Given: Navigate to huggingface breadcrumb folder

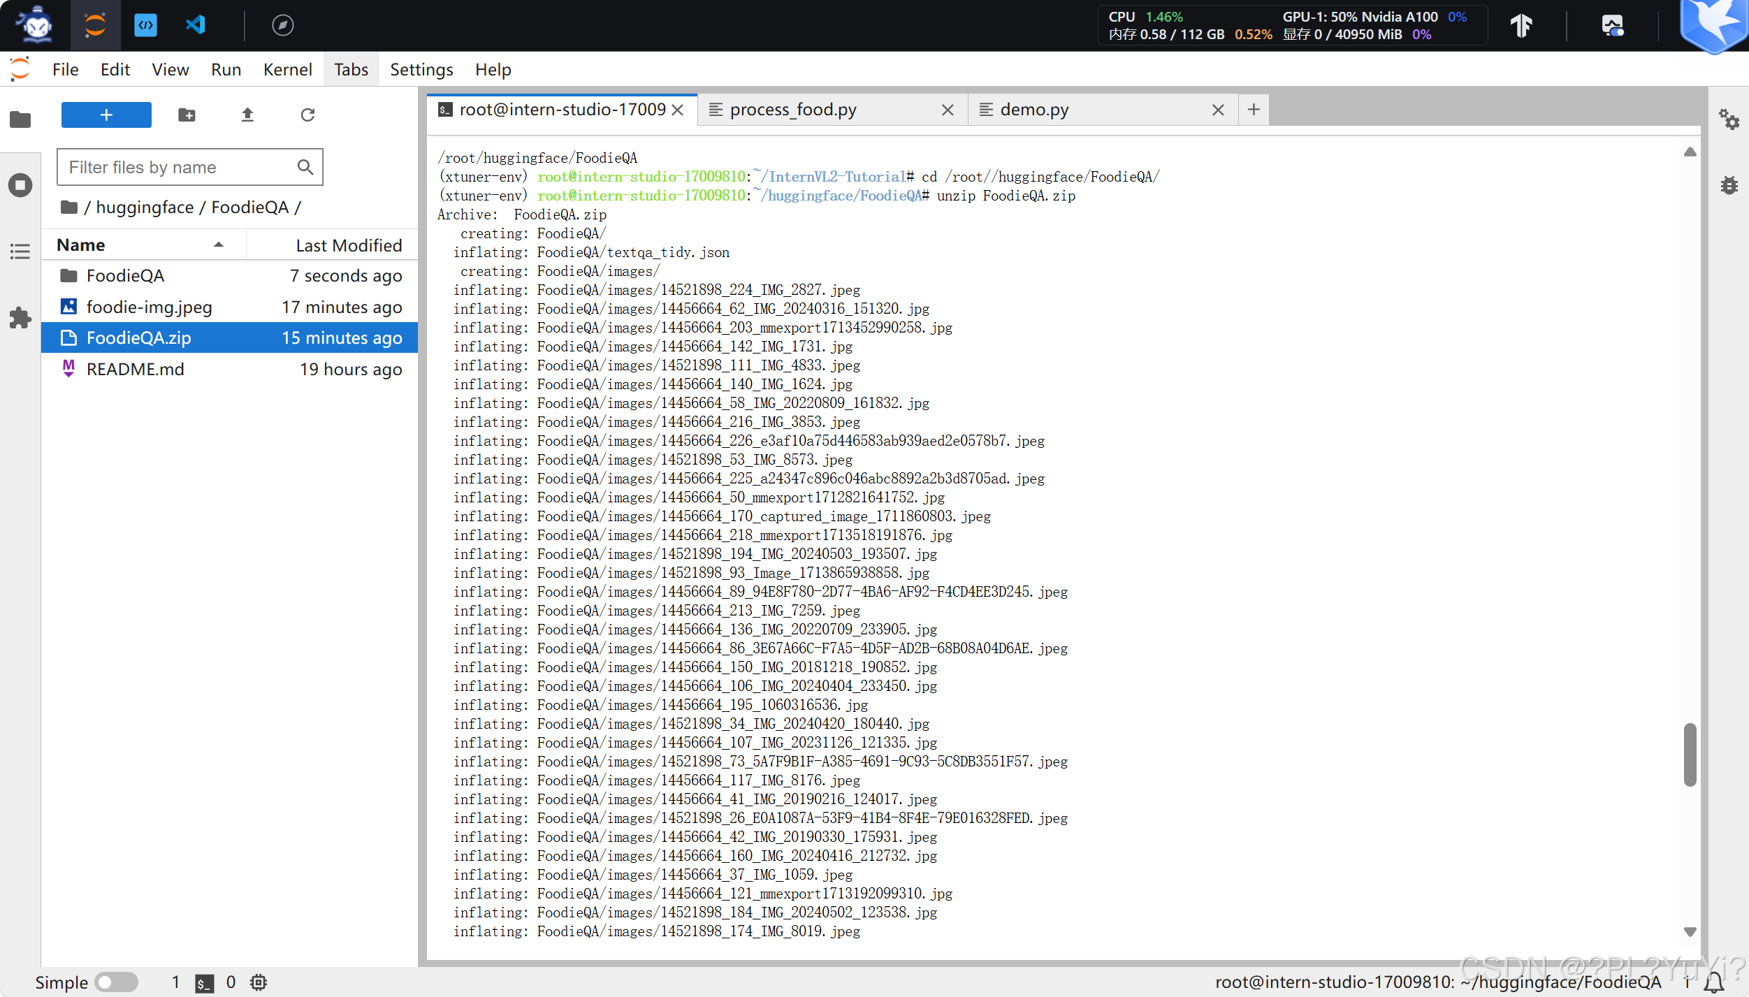Looking at the screenshot, I should coord(145,208).
